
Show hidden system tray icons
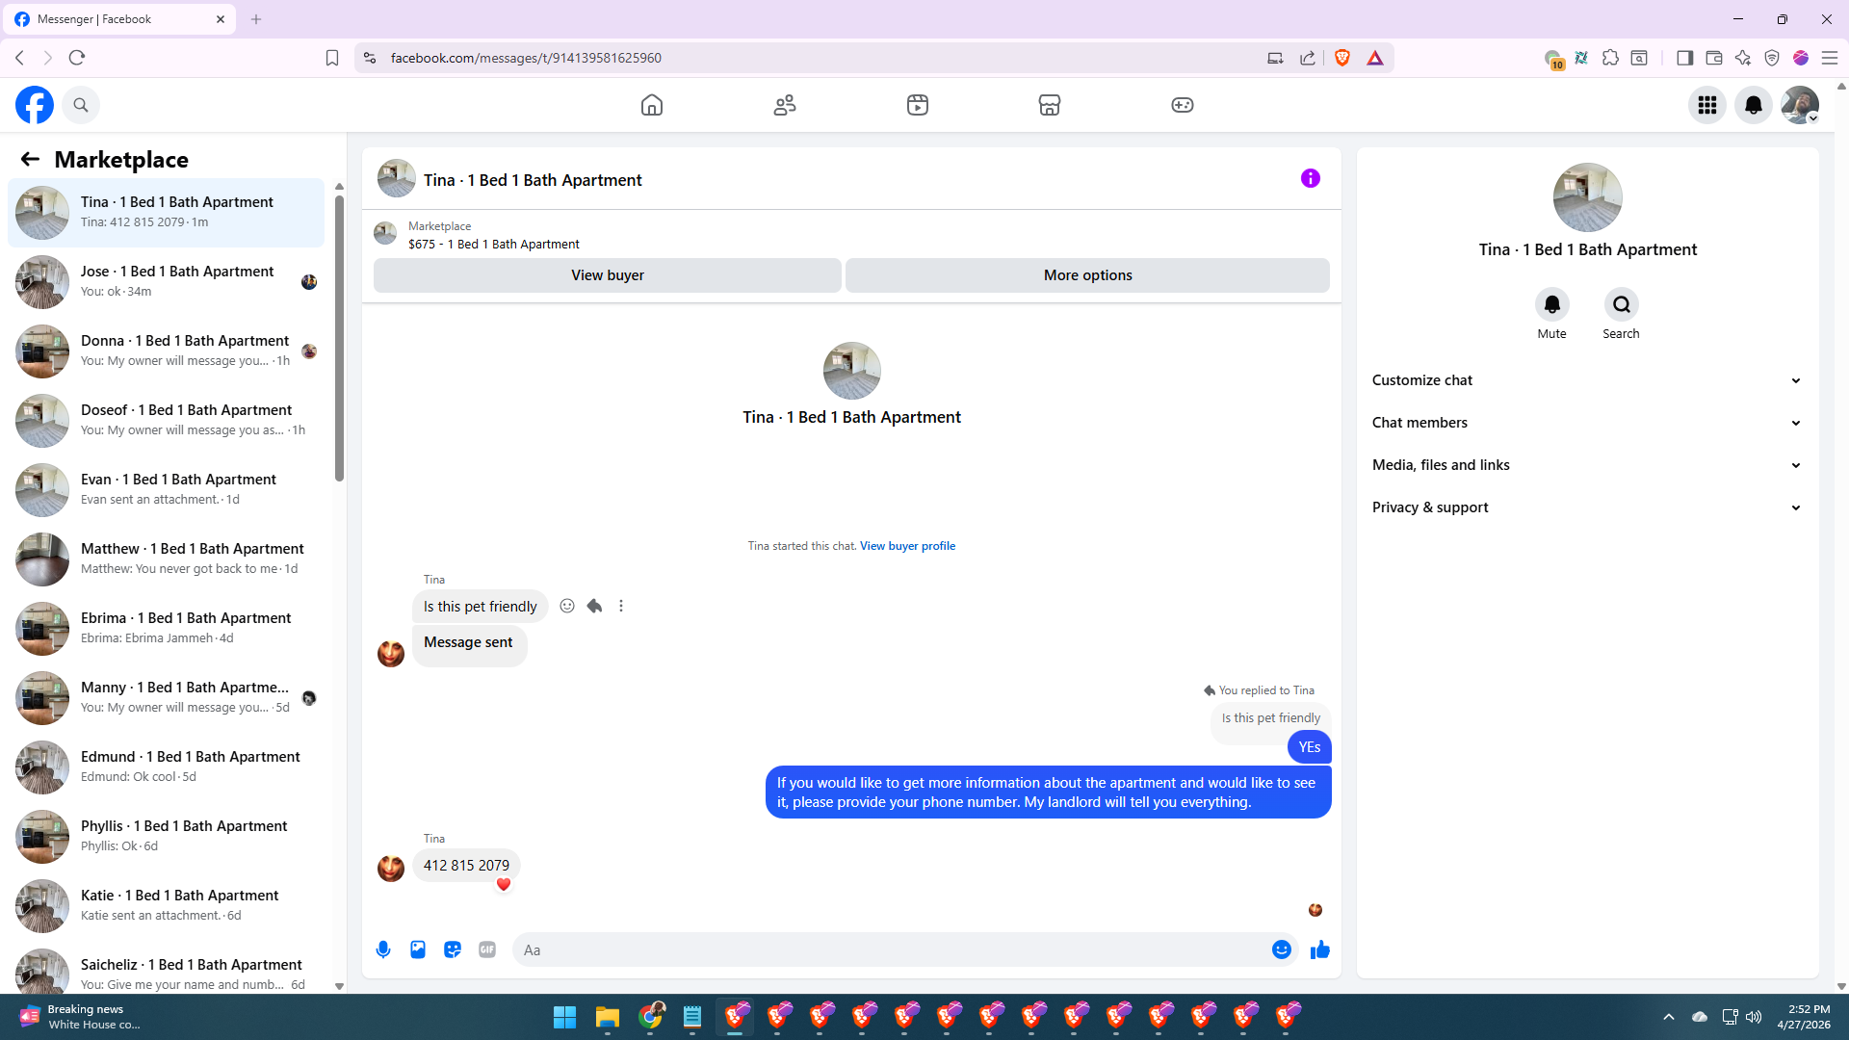(1669, 1017)
